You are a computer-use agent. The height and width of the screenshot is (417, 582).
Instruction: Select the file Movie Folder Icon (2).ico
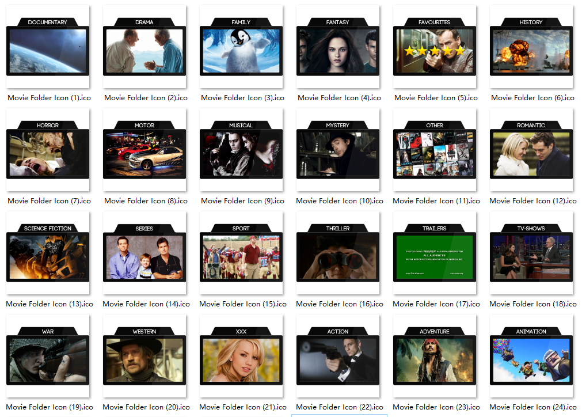coord(144,97)
